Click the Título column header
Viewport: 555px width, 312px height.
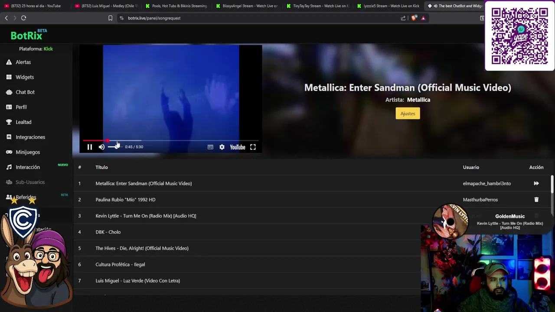[101, 167]
